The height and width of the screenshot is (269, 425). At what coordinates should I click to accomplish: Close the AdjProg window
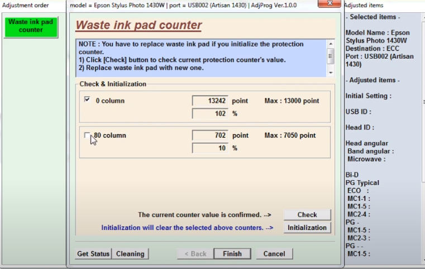click(x=330, y=3)
